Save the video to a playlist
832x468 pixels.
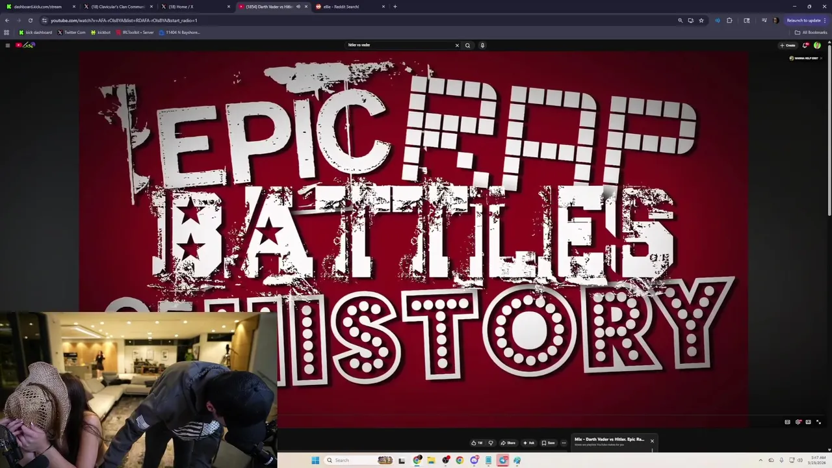(x=549, y=443)
